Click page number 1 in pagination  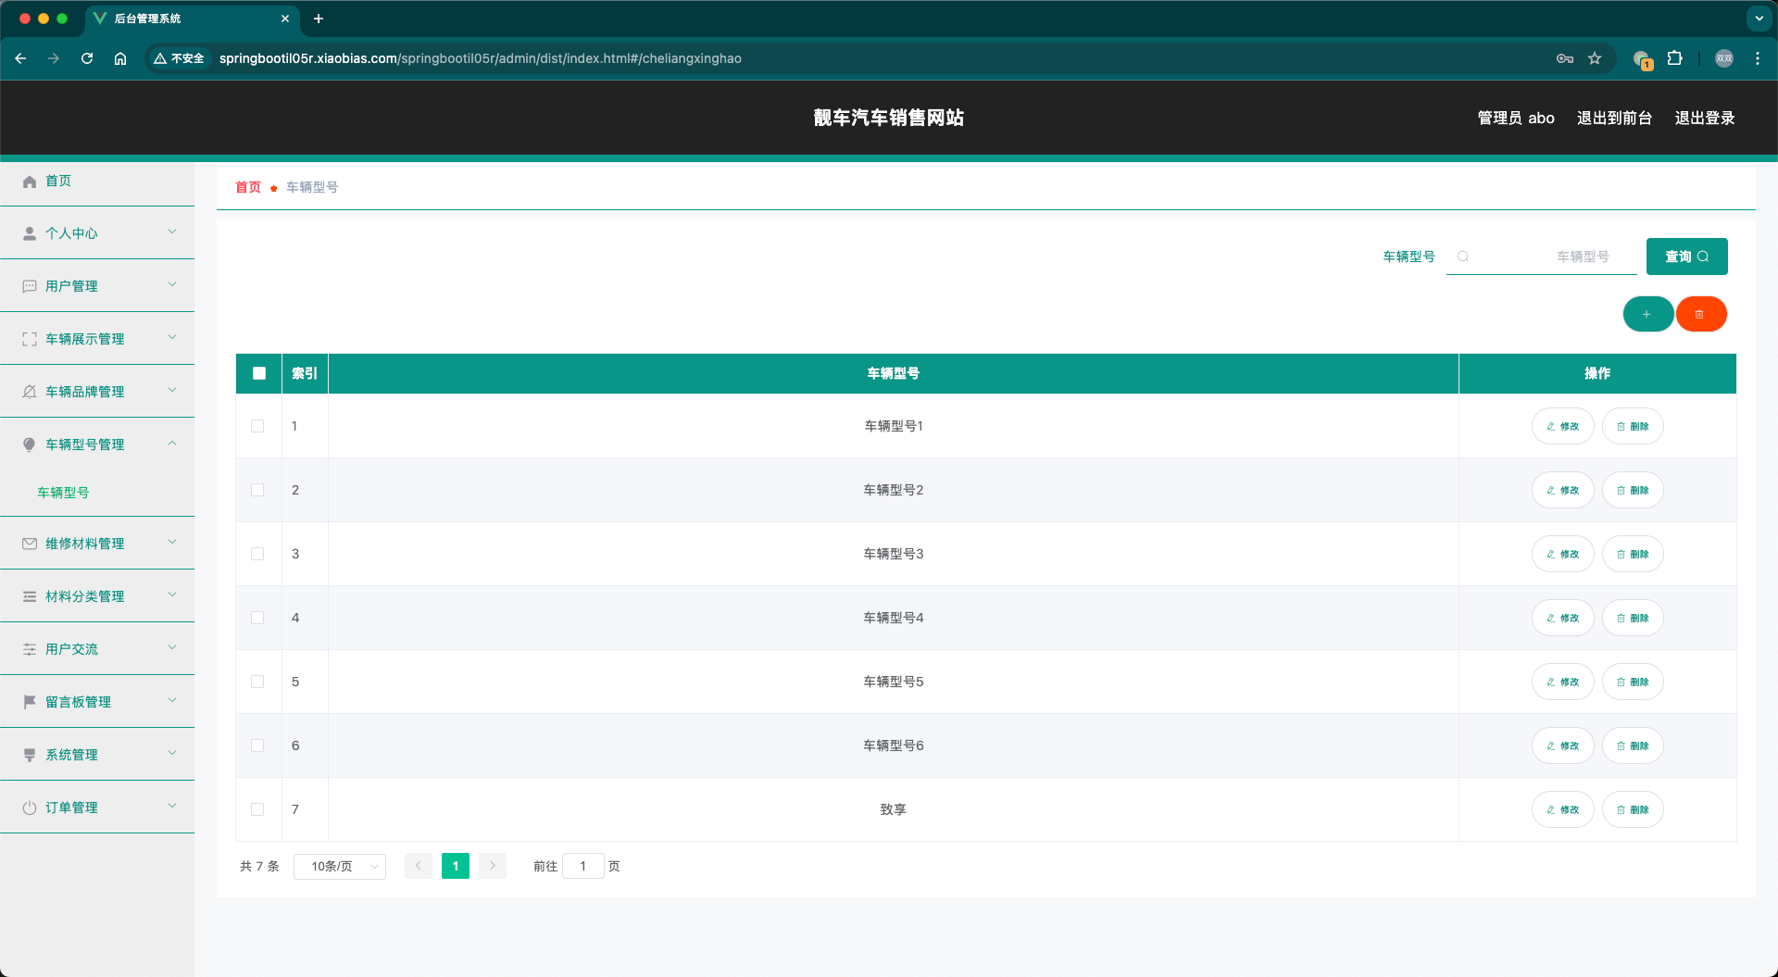coord(456,866)
